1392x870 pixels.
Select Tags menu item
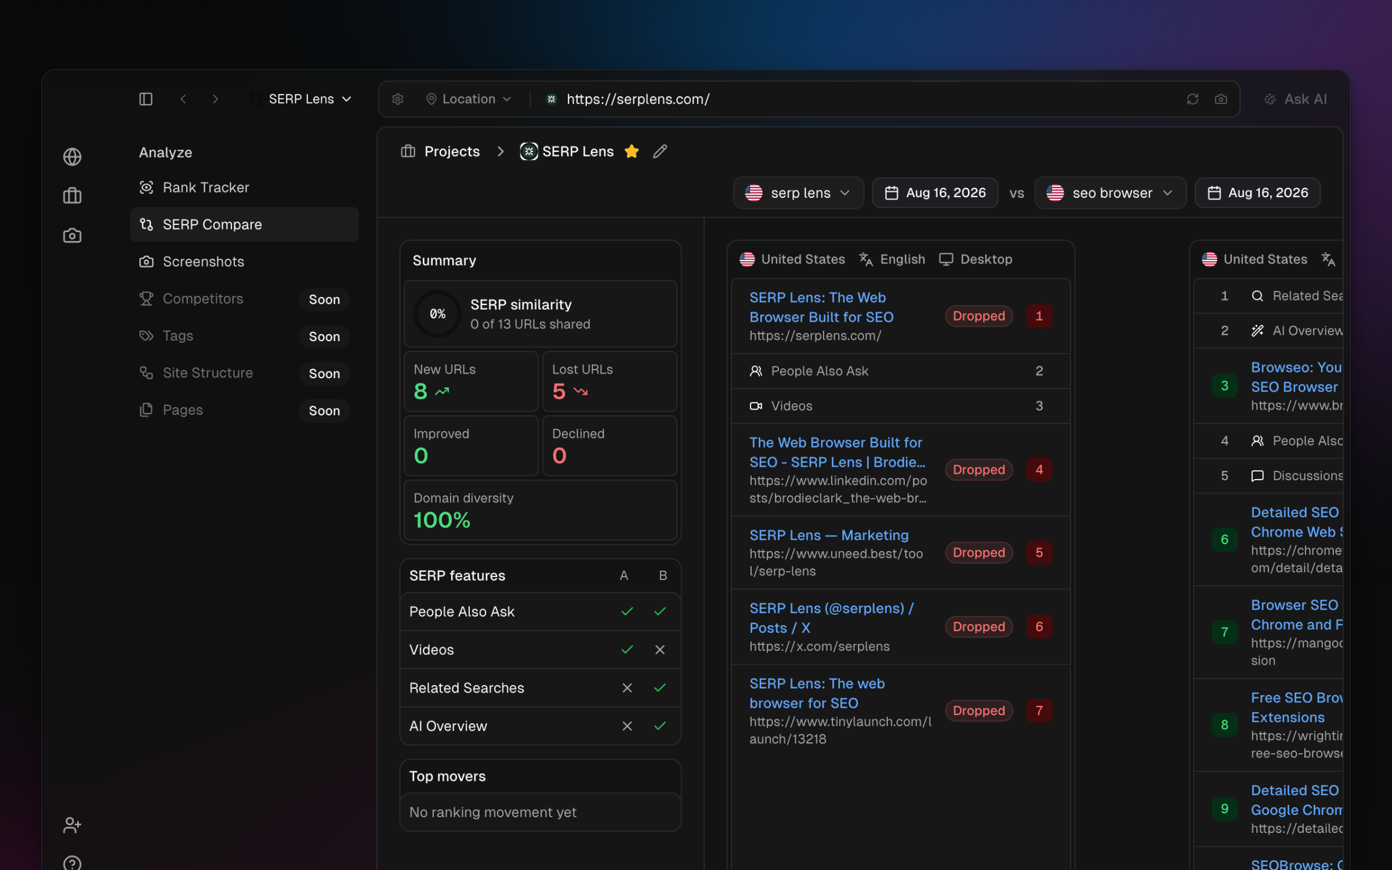click(245, 336)
